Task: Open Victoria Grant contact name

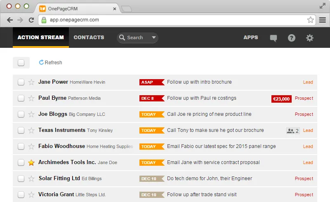Action: tap(56, 195)
